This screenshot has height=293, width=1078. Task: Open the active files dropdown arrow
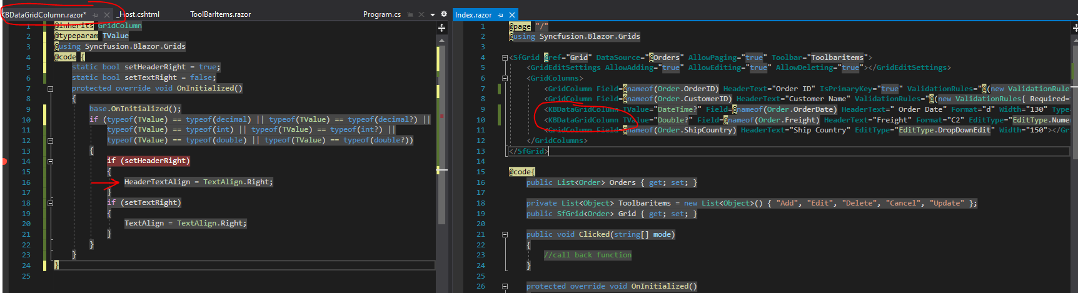[x=433, y=14]
